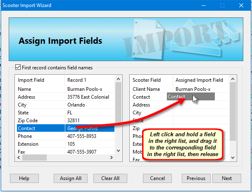Select the Fax row in import list
Screen dimensions: 252x192
click(x=66, y=152)
